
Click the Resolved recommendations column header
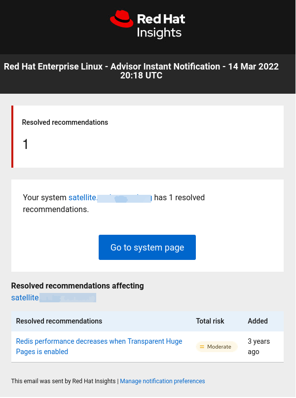pos(59,321)
